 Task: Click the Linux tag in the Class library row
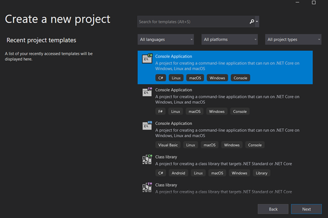pyautogui.click(x=198, y=173)
